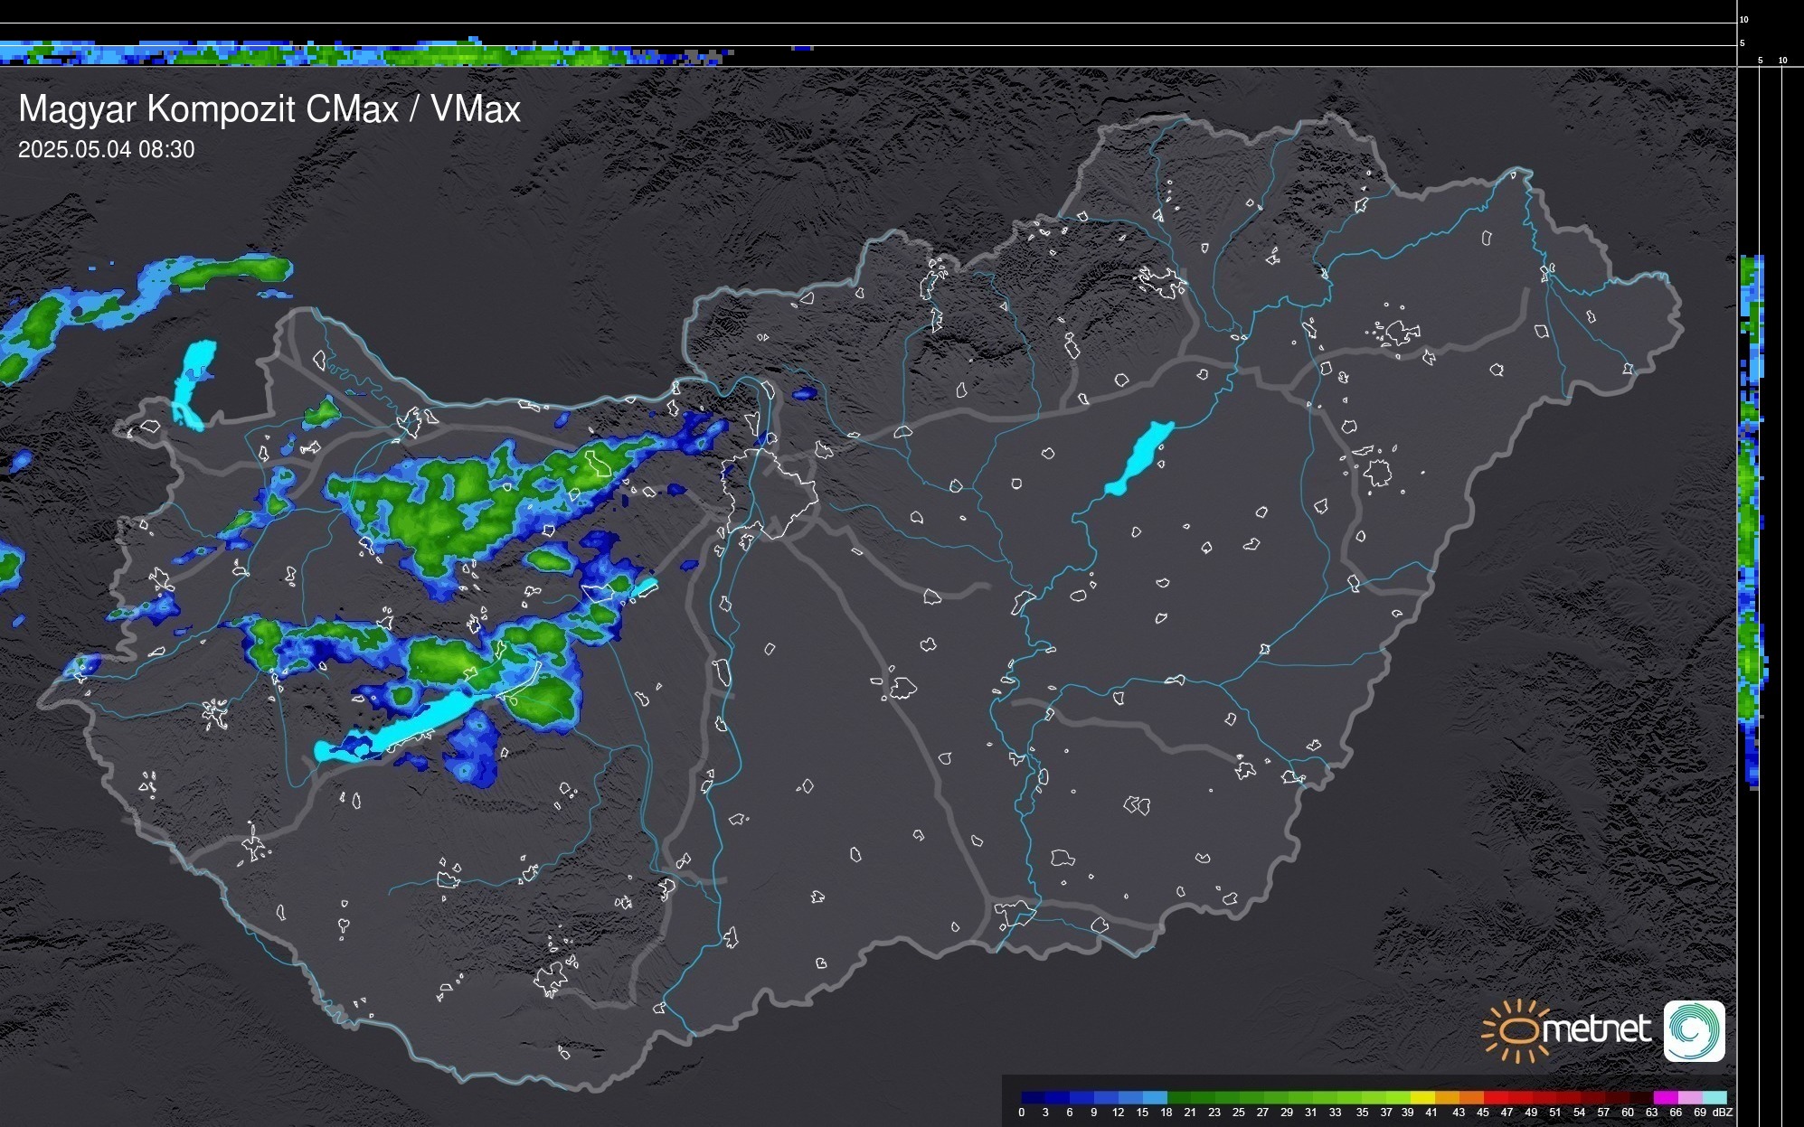Pick the light cyan 69 dBZ legend swatch
The width and height of the screenshot is (1804, 1127).
[x=1714, y=1097]
